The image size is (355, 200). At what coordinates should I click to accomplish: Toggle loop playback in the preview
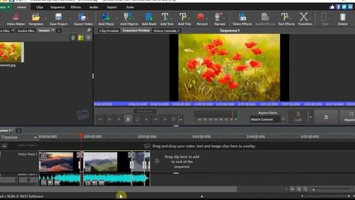137,119
